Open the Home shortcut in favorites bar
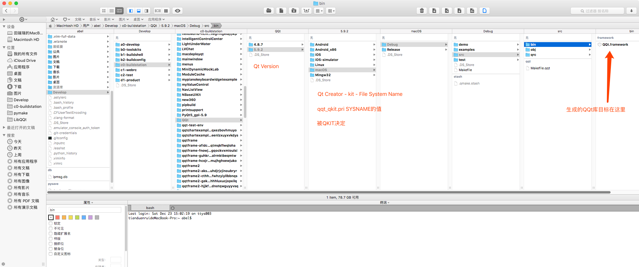 [x=54, y=19]
